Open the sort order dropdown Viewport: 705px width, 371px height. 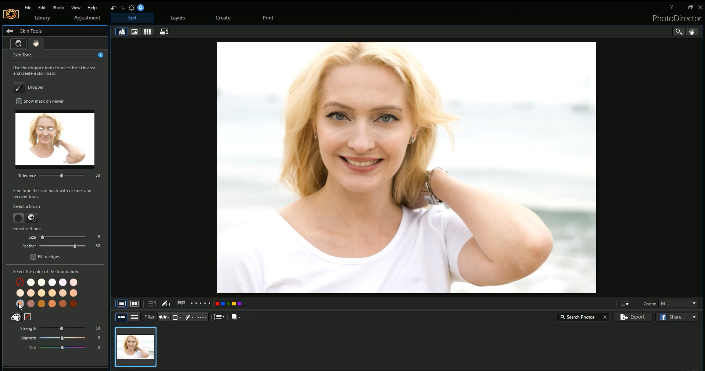[x=219, y=317]
